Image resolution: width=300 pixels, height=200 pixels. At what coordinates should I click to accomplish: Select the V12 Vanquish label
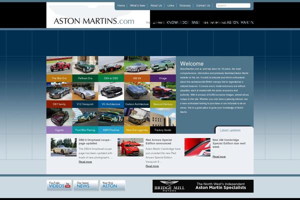(85, 104)
